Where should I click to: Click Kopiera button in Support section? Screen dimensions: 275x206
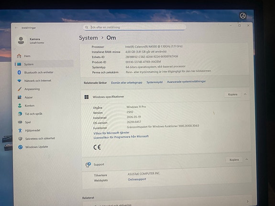(234, 160)
